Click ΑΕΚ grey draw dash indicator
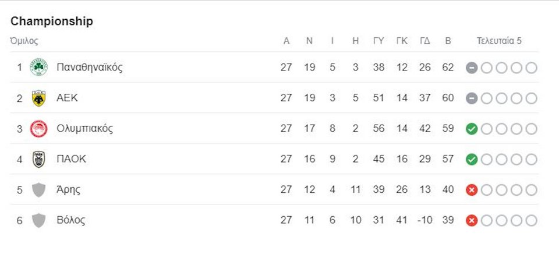 [471, 98]
